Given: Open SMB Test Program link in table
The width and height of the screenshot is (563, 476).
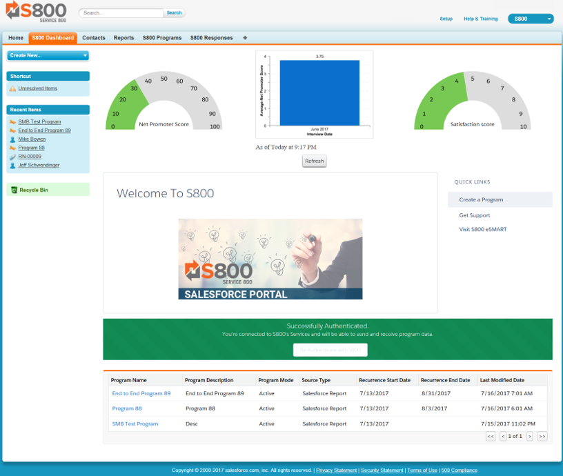Looking at the screenshot, I should [135, 424].
